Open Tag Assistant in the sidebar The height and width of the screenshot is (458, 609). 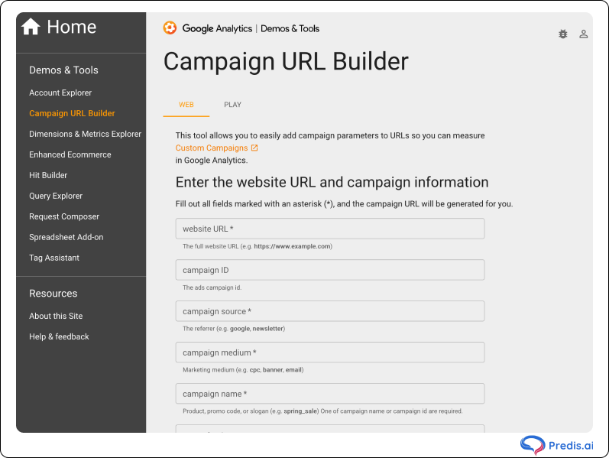tap(54, 258)
